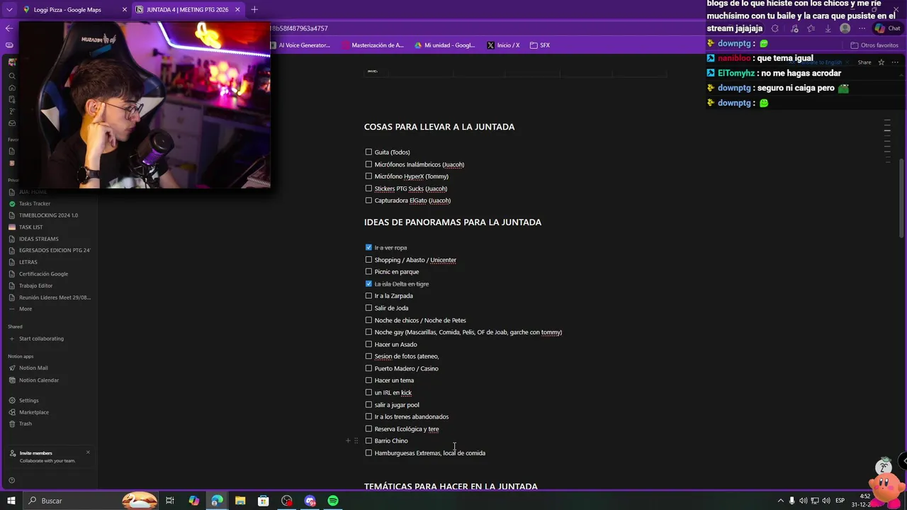907x510 pixels.
Task: Dismiss the Invite members banner
Action: coord(88,452)
